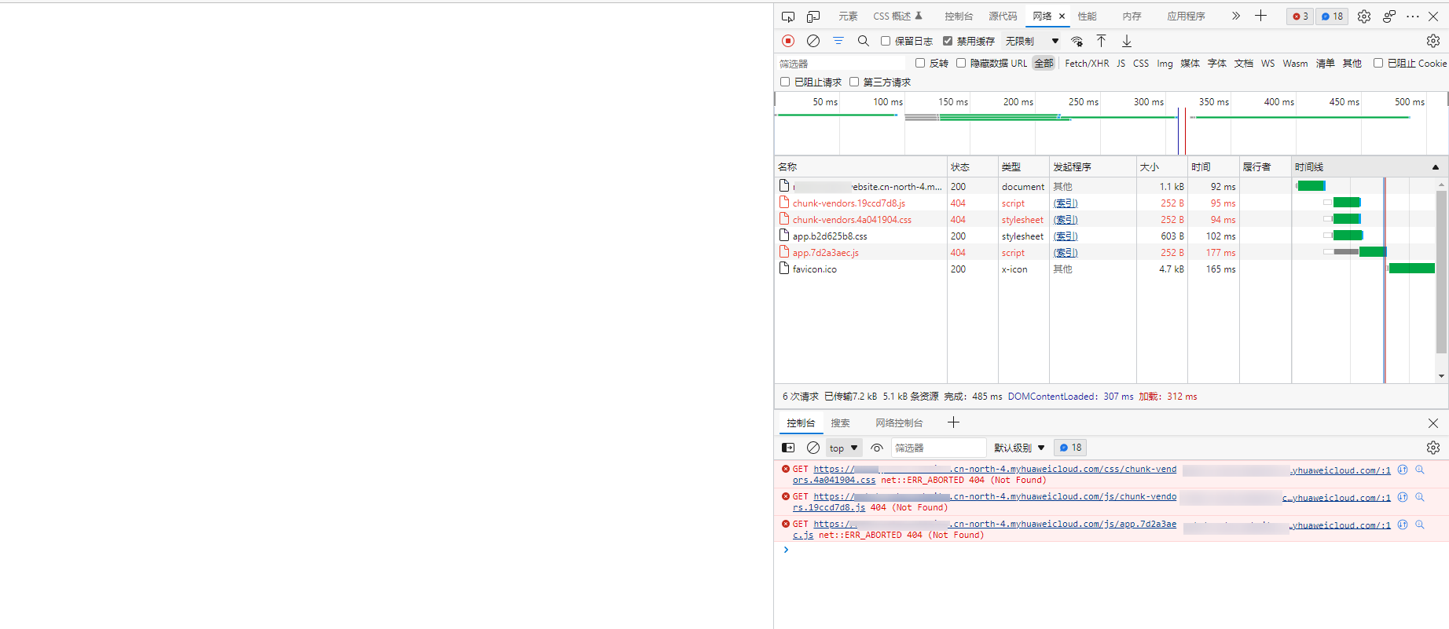Filter requests by Fetch/XHR
1449x629 pixels.
[1087, 64]
